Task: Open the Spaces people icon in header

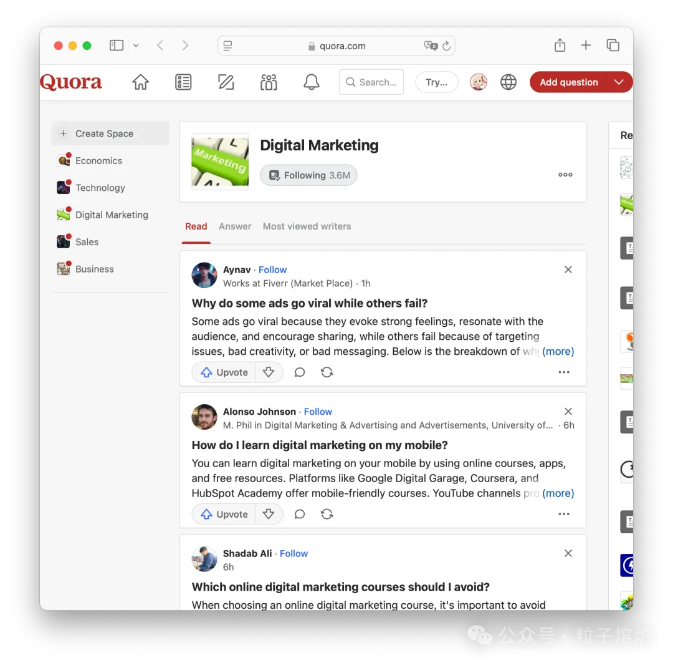Action: coord(269,82)
